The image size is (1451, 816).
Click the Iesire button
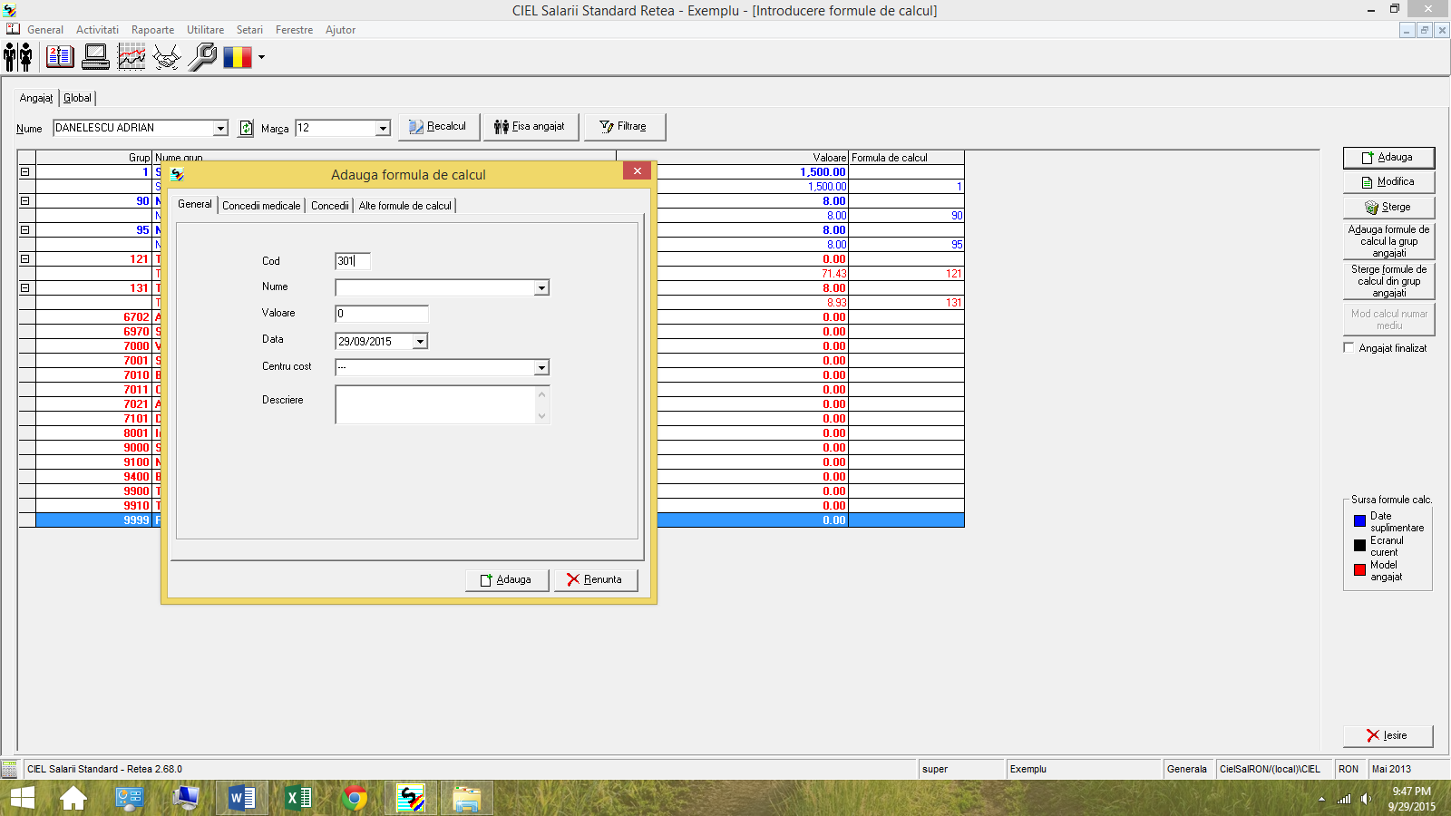1388,736
